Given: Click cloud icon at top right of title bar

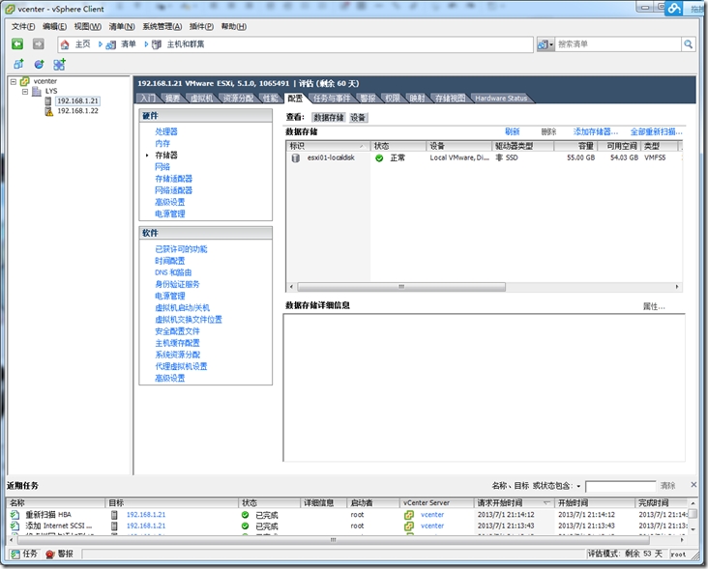Looking at the screenshot, I should pyautogui.click(x=674, y=8).
